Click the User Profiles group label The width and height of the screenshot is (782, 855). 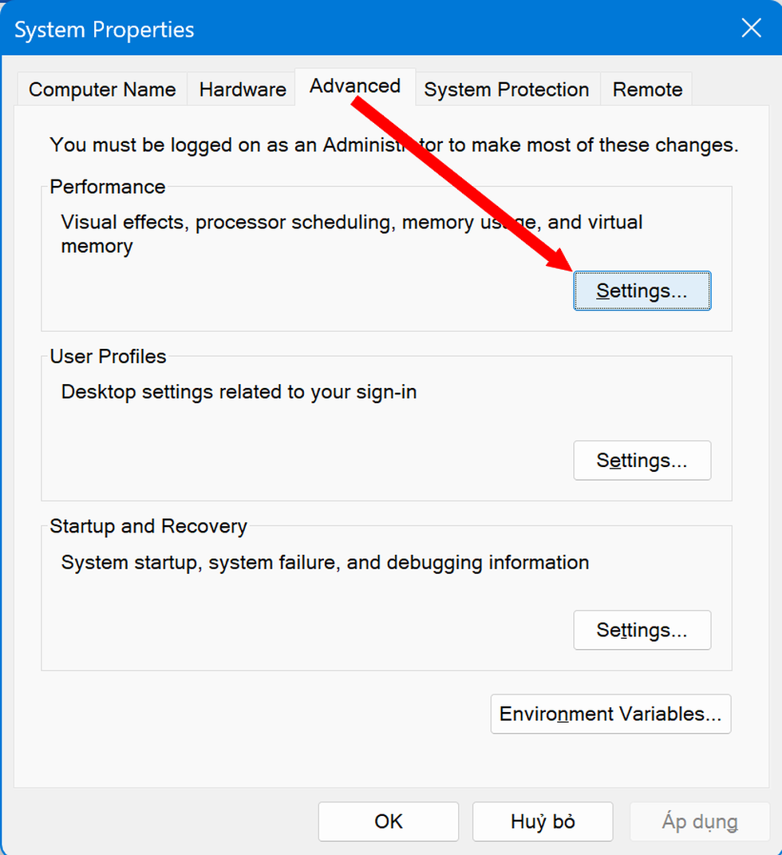coord(108,357)
